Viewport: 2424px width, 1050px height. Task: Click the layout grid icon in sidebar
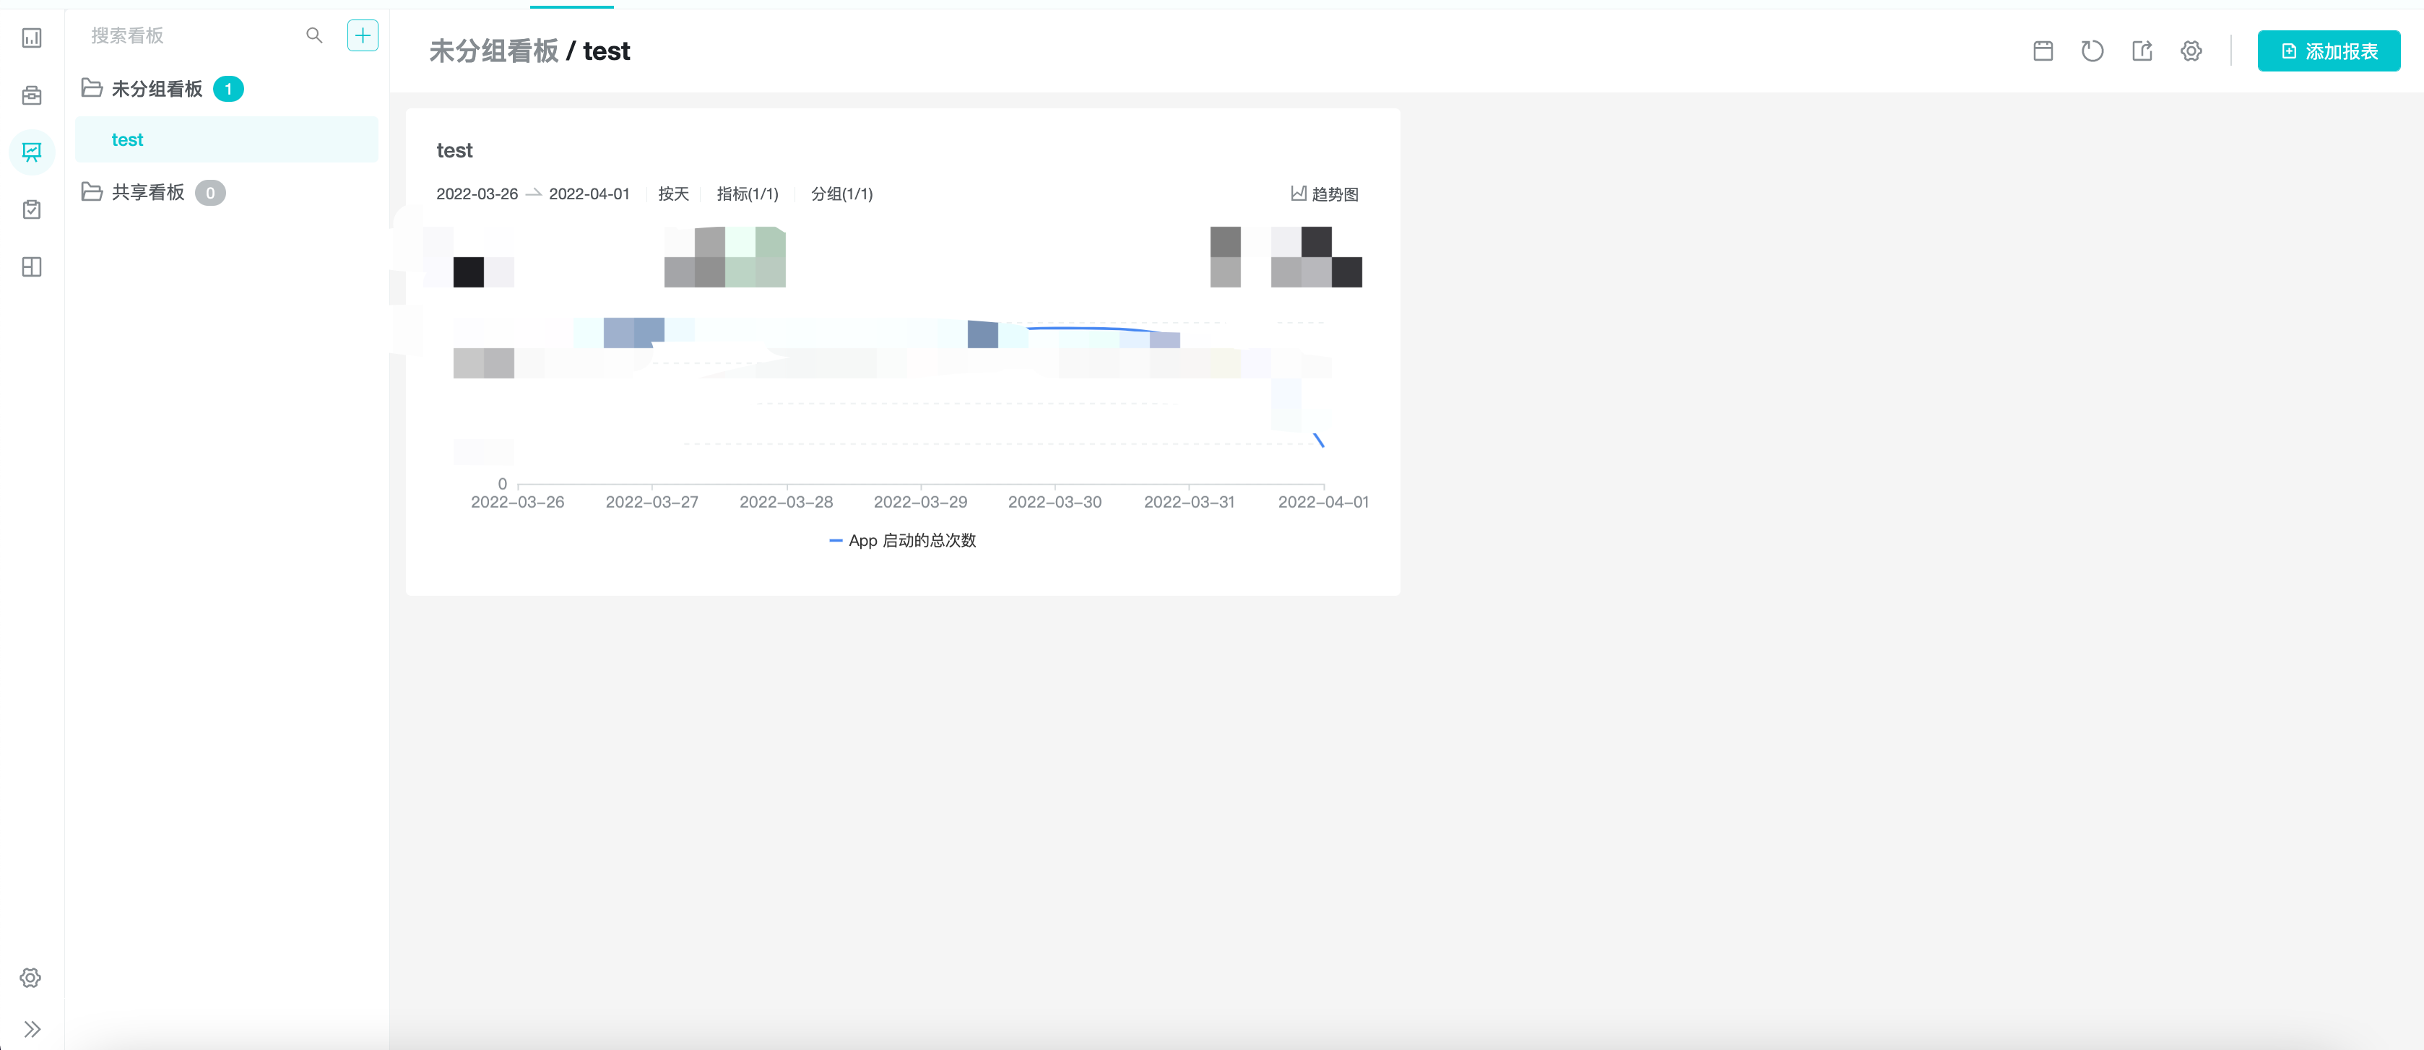click(x=31, y=266)
